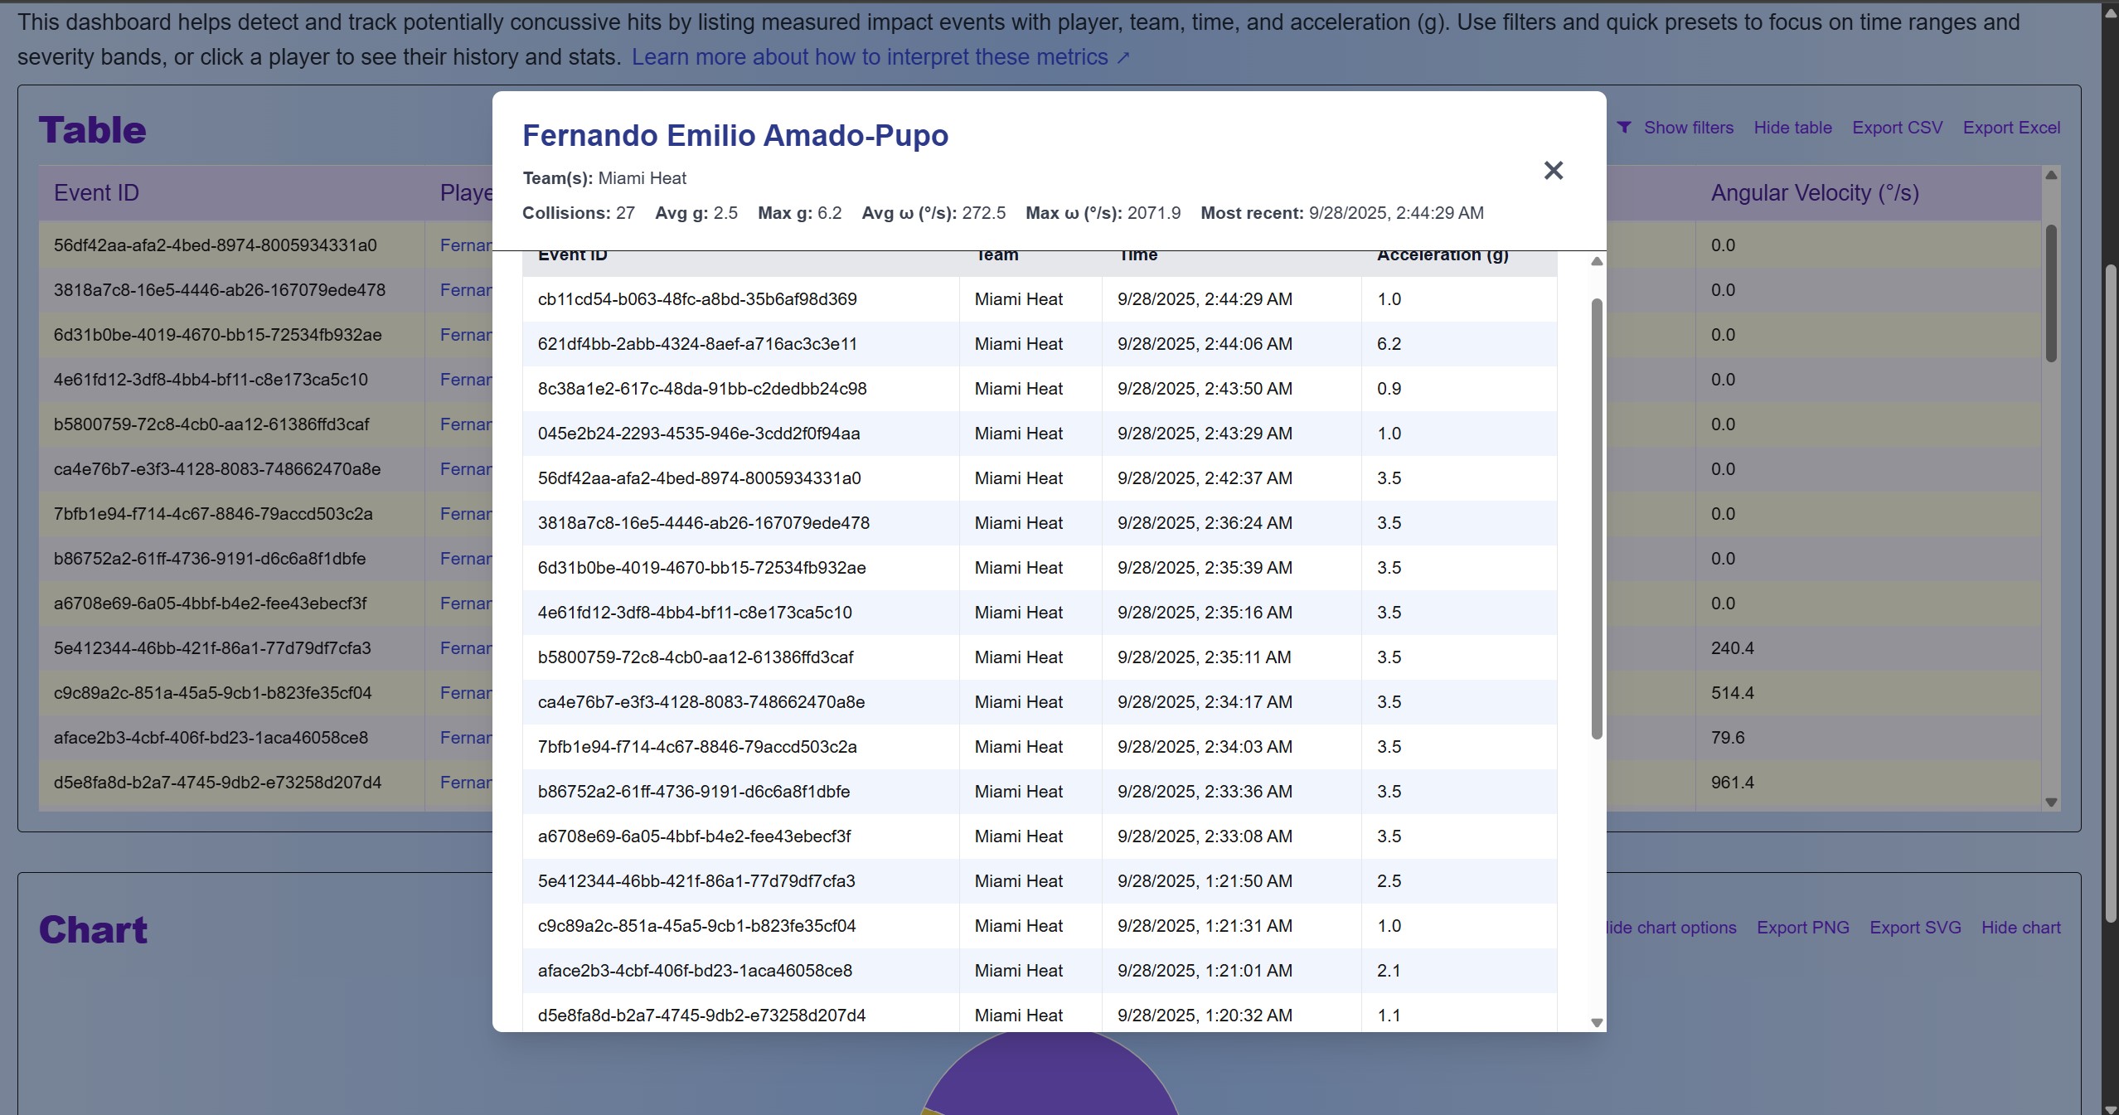Export the table as CSV
Screen dimensions: 2119x1115
coord(1897,128)
